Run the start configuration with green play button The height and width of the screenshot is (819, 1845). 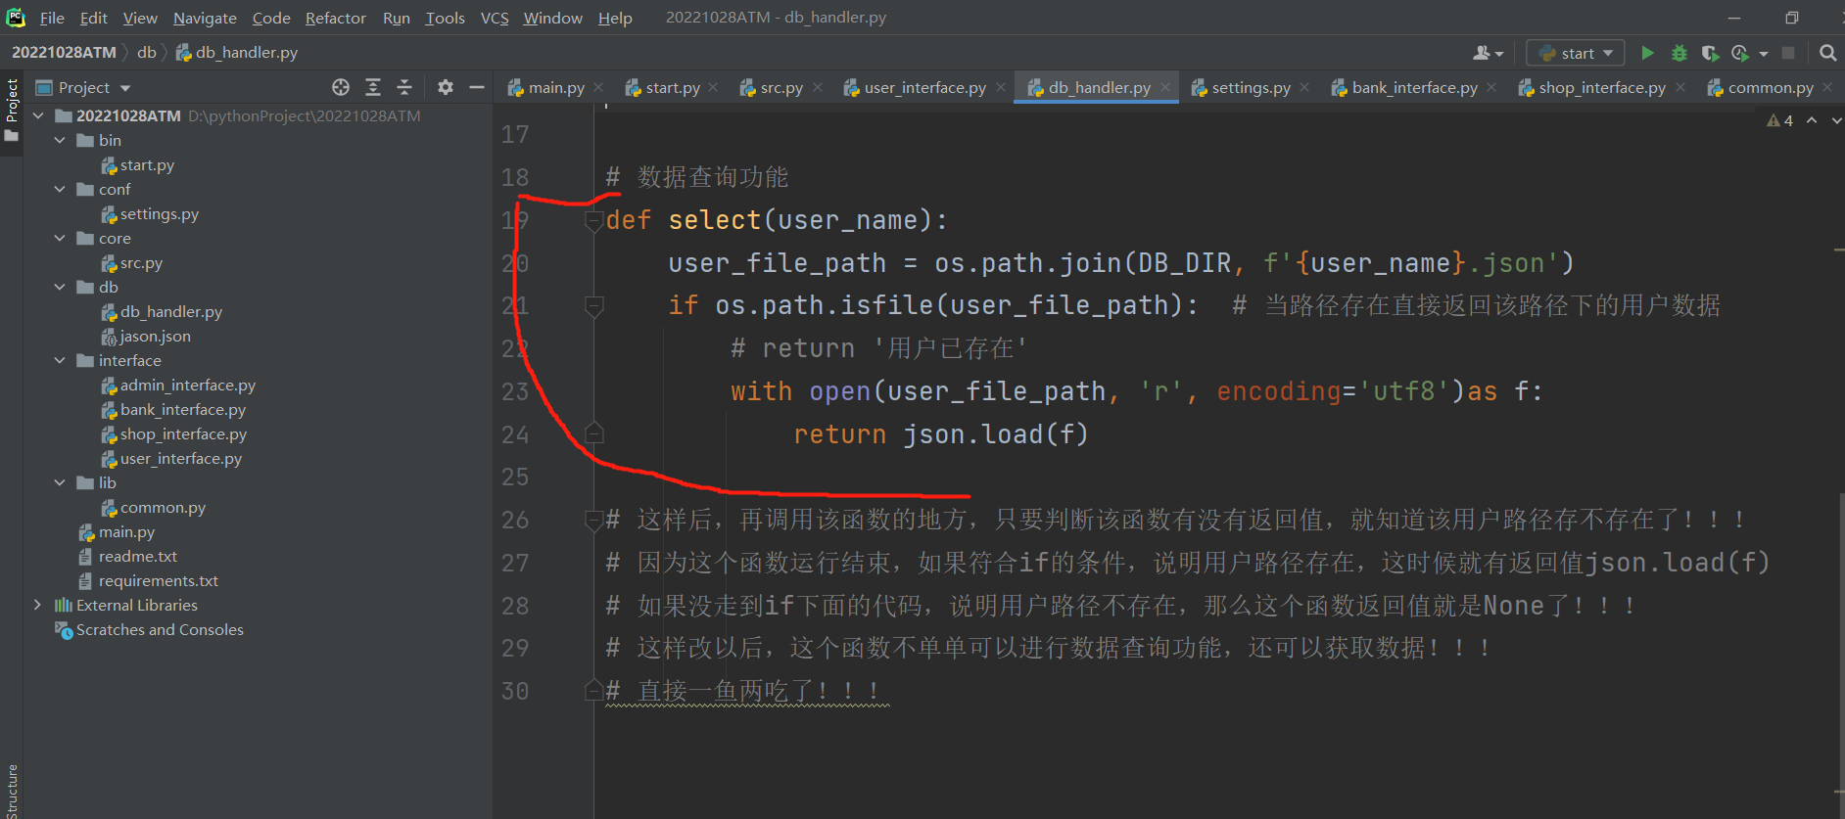coord(1647,53)
